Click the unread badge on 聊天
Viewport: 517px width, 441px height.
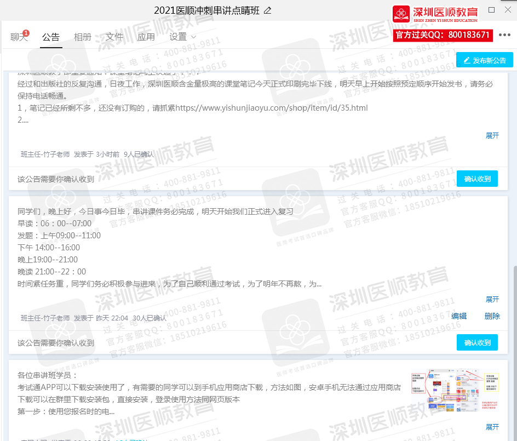(26, 33)
